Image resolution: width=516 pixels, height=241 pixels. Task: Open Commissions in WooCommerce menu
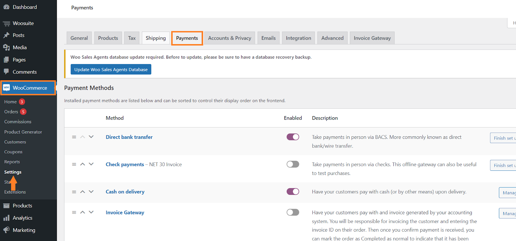(18, 122)
